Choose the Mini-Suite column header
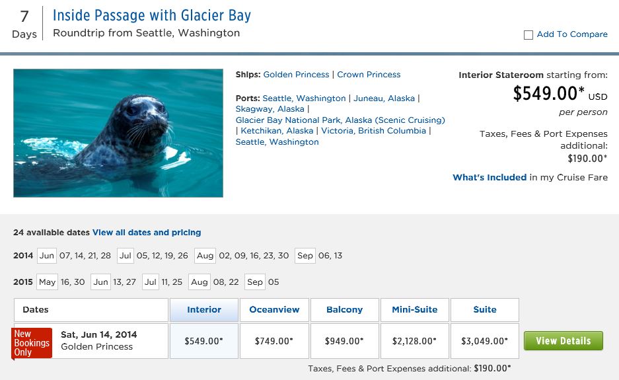The height and width of the screenshot is (380, 619). click(414, 309)
